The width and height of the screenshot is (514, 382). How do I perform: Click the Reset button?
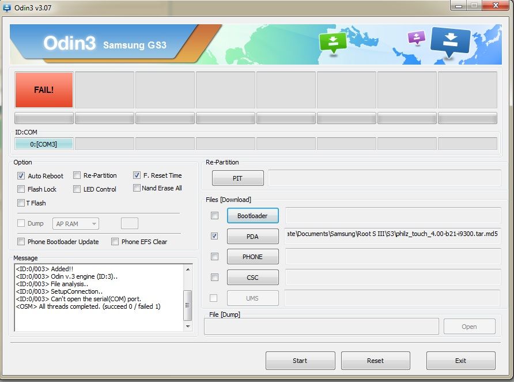pos(375,361)
